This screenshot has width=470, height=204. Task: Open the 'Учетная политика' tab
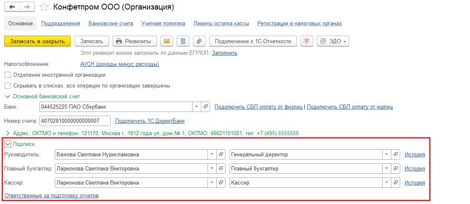163,24
